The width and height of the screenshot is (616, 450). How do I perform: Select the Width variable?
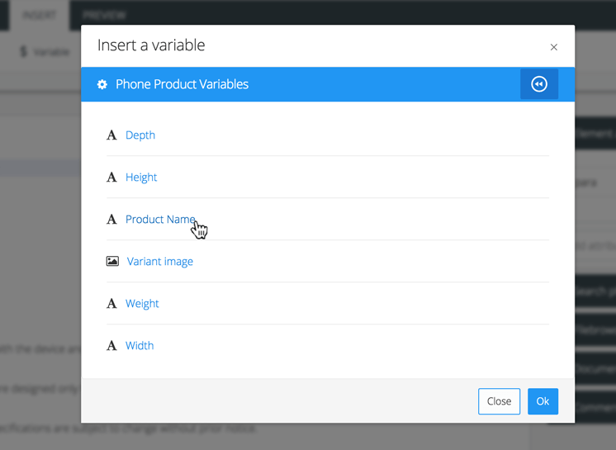coord(140,346)
